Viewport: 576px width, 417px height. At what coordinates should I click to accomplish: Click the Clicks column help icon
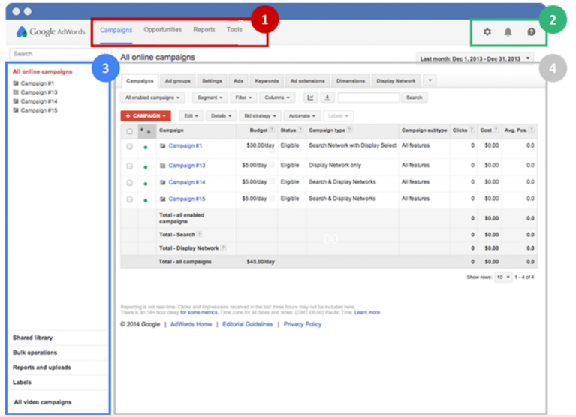472,130
